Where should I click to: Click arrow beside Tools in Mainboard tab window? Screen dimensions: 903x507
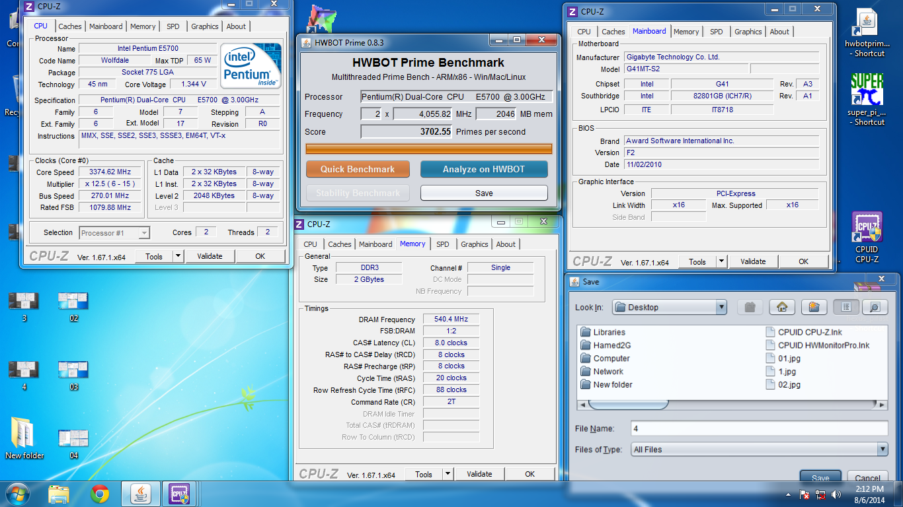(721, 261)
